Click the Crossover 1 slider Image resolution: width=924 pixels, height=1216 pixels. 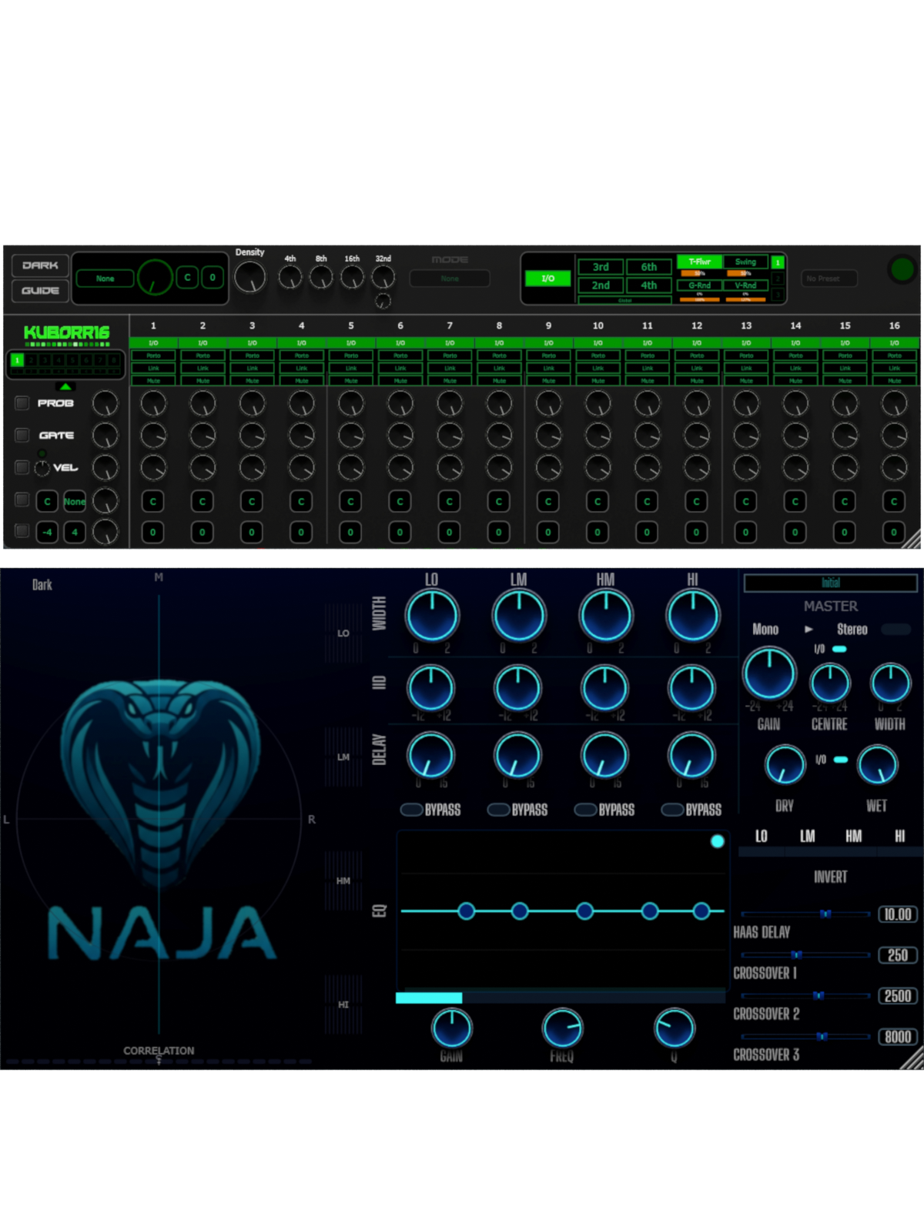(x=806, y=955)
